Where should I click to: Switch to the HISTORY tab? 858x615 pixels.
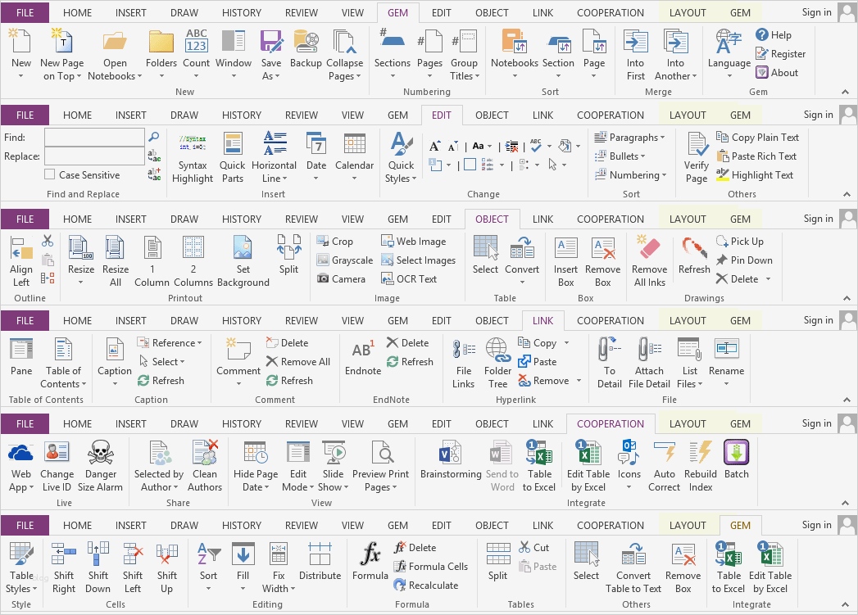coord(241,12)
